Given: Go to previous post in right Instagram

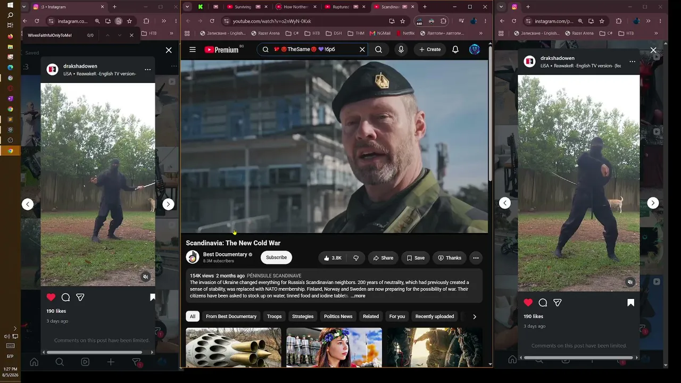Looking at the screenshot, I should [x=505, y=203].
